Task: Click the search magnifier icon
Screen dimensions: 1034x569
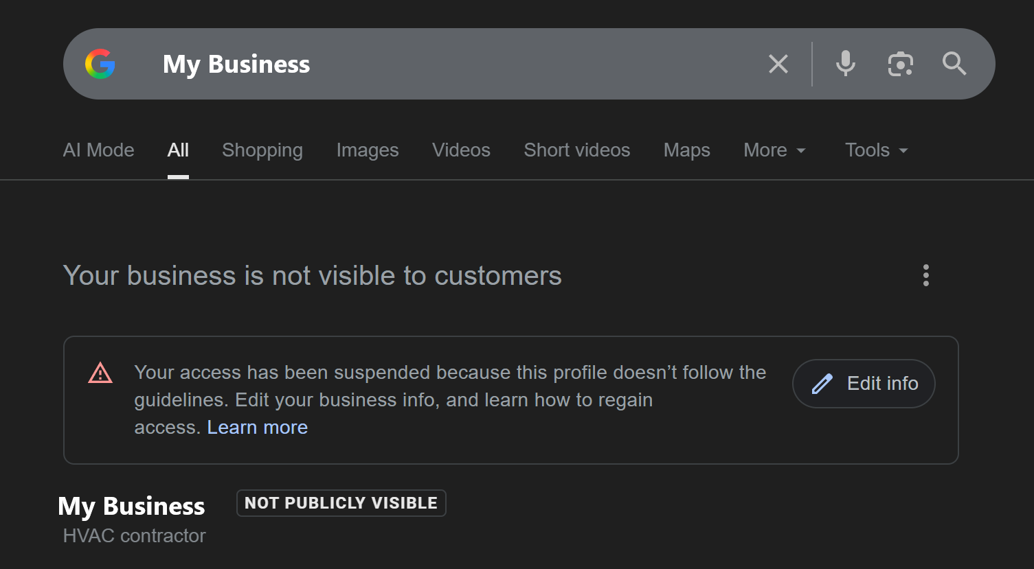Action: click(954, 64)
